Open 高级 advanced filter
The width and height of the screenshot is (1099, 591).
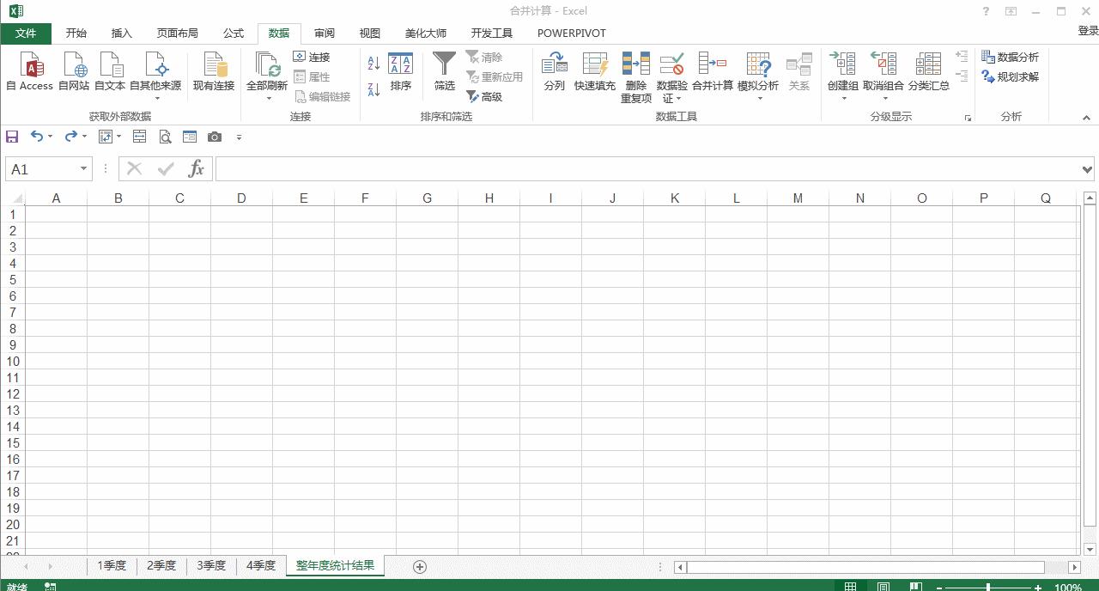[x=485, y=97]
